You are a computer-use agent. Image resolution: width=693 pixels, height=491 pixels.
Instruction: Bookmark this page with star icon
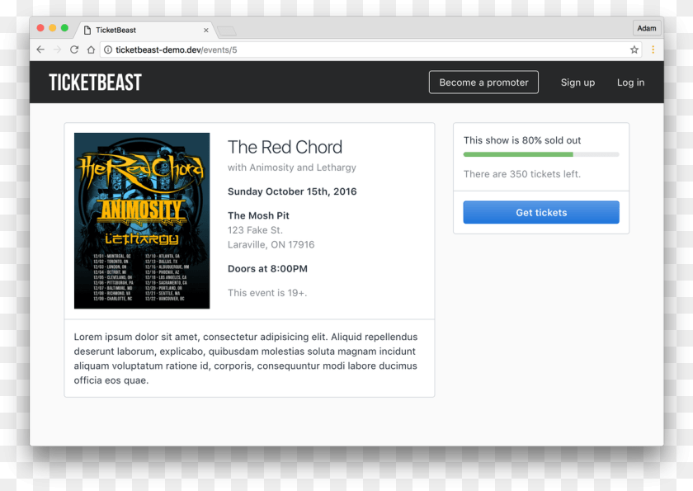coord(634,50)
